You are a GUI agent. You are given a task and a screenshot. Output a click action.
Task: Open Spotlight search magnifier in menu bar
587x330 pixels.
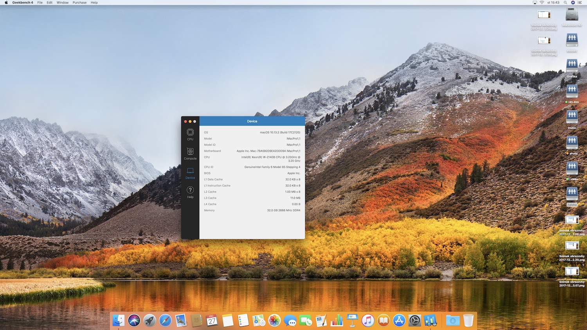tap(565, 2)
